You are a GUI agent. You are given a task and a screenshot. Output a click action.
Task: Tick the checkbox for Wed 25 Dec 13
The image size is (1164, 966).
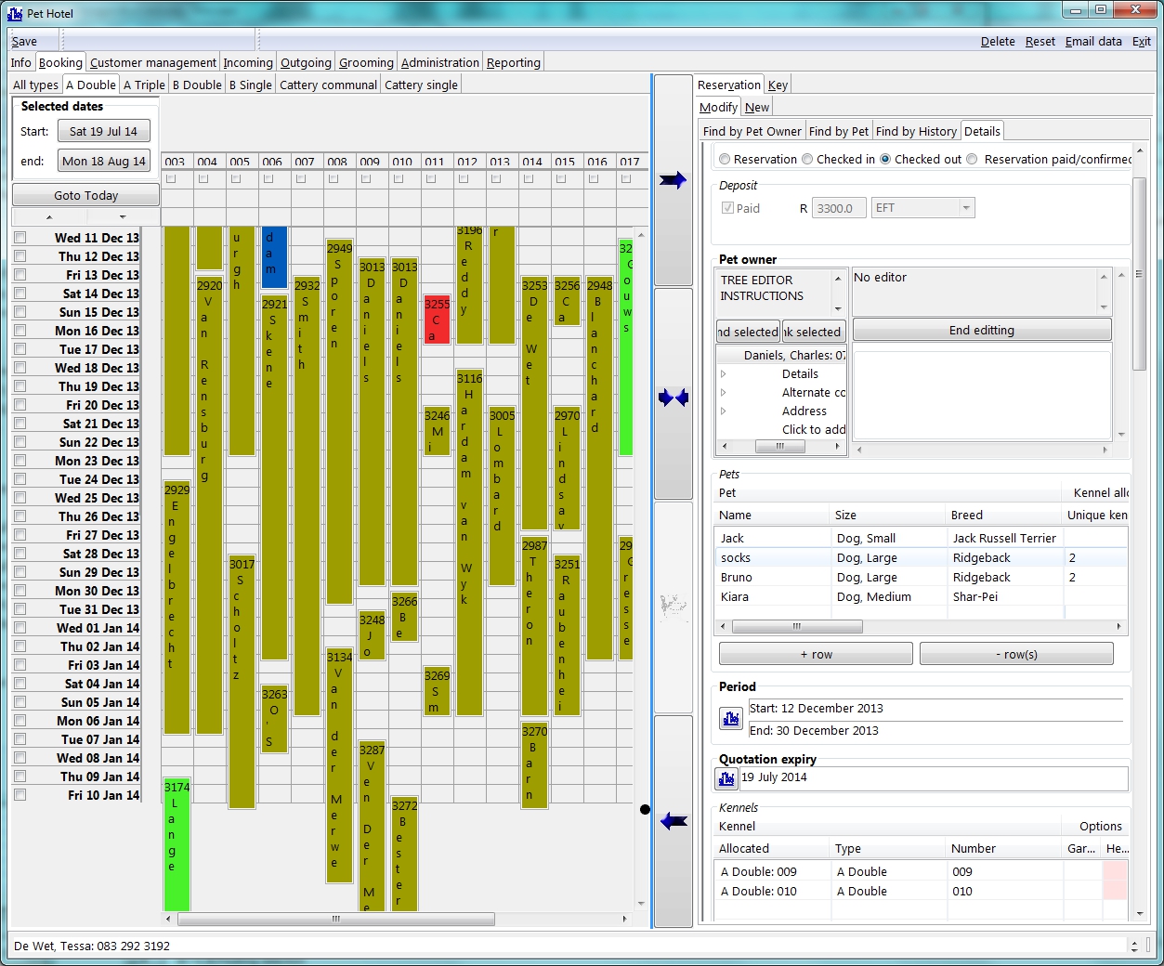pyautogui.click(x=20, y=498)
